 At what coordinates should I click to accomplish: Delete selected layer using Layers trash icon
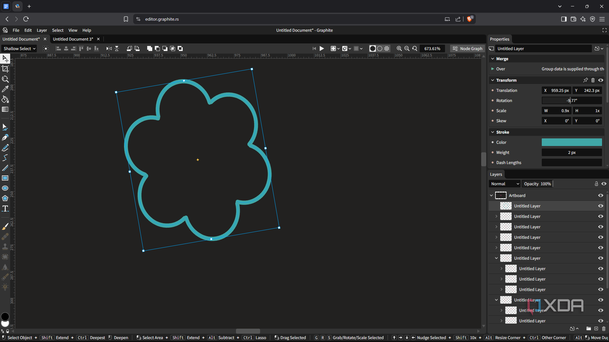604,329
